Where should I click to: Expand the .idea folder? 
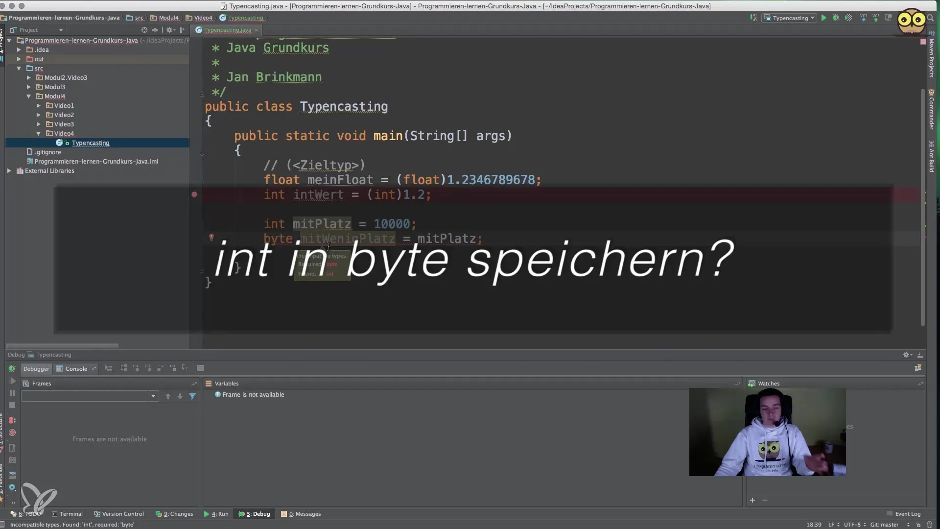[19, 49]
